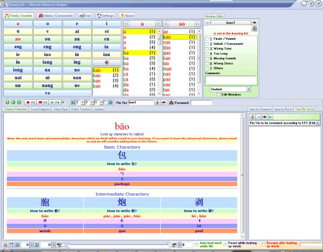
Task: Click the warning icon in Mistakes Editor
Action: (x=255, y=28)
